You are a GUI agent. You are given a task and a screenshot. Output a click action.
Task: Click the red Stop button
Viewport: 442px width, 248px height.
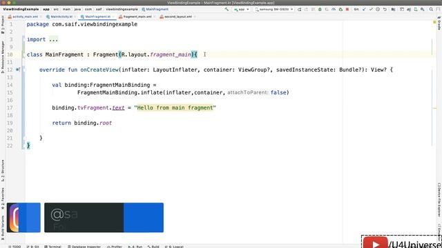pyautogui.click(x=347, y=9)
